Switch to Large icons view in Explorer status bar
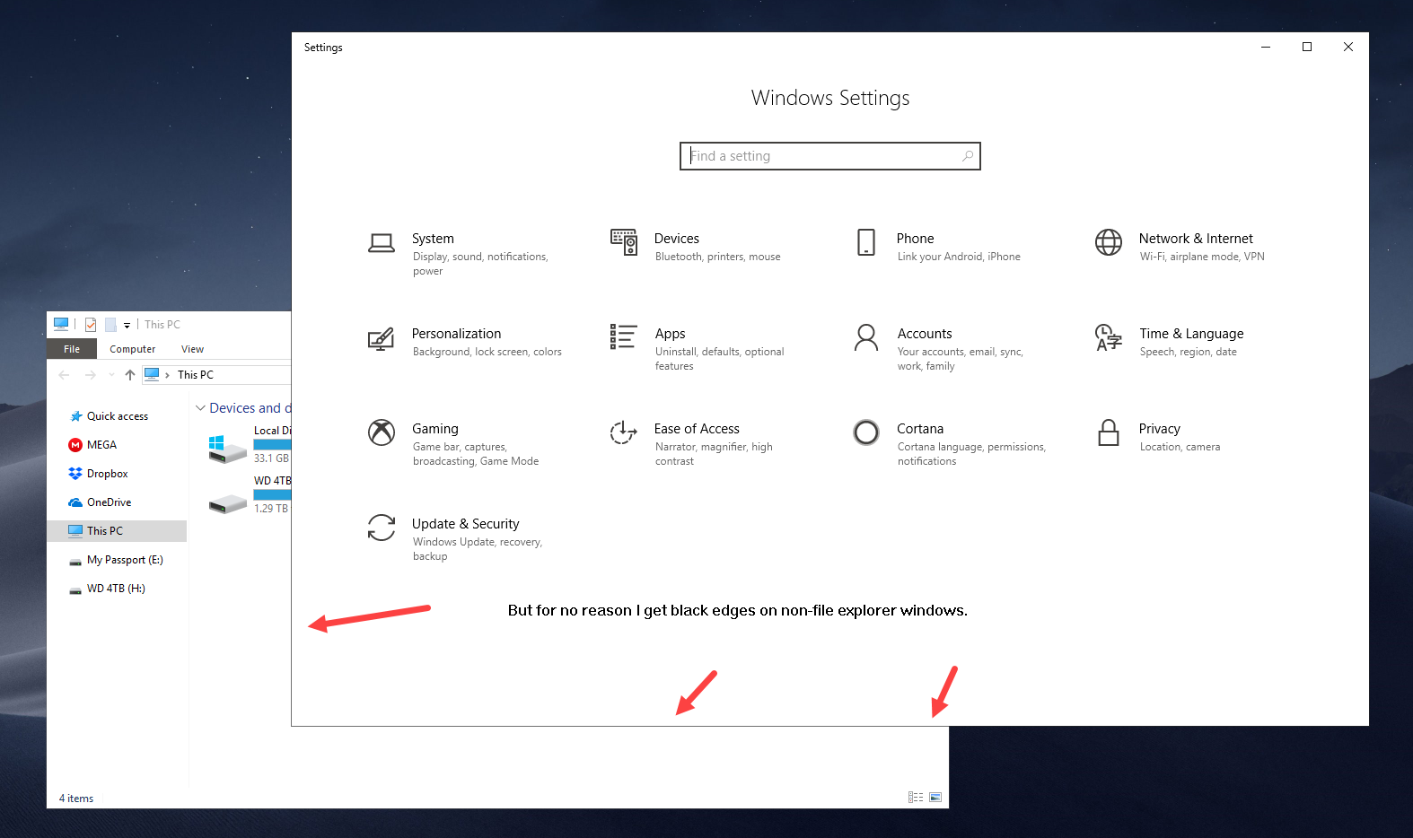This screenshot has width=1413, height=838. click(x=935, y=797)
